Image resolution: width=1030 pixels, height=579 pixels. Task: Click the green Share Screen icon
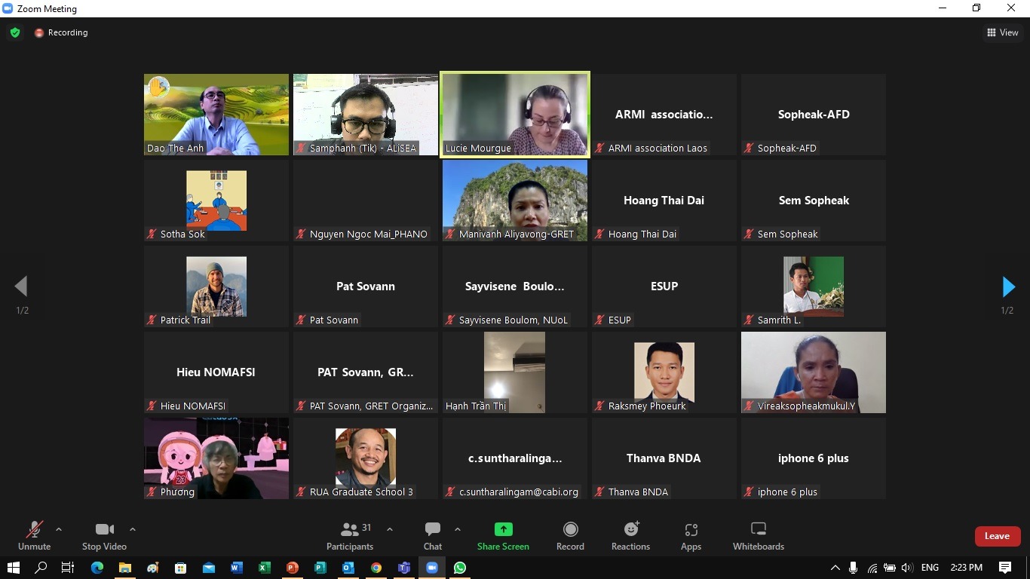pos(503,529)
